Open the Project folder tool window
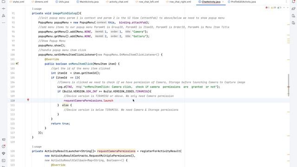The width and height of the screenshot is (297, 167). coord(3,1)
